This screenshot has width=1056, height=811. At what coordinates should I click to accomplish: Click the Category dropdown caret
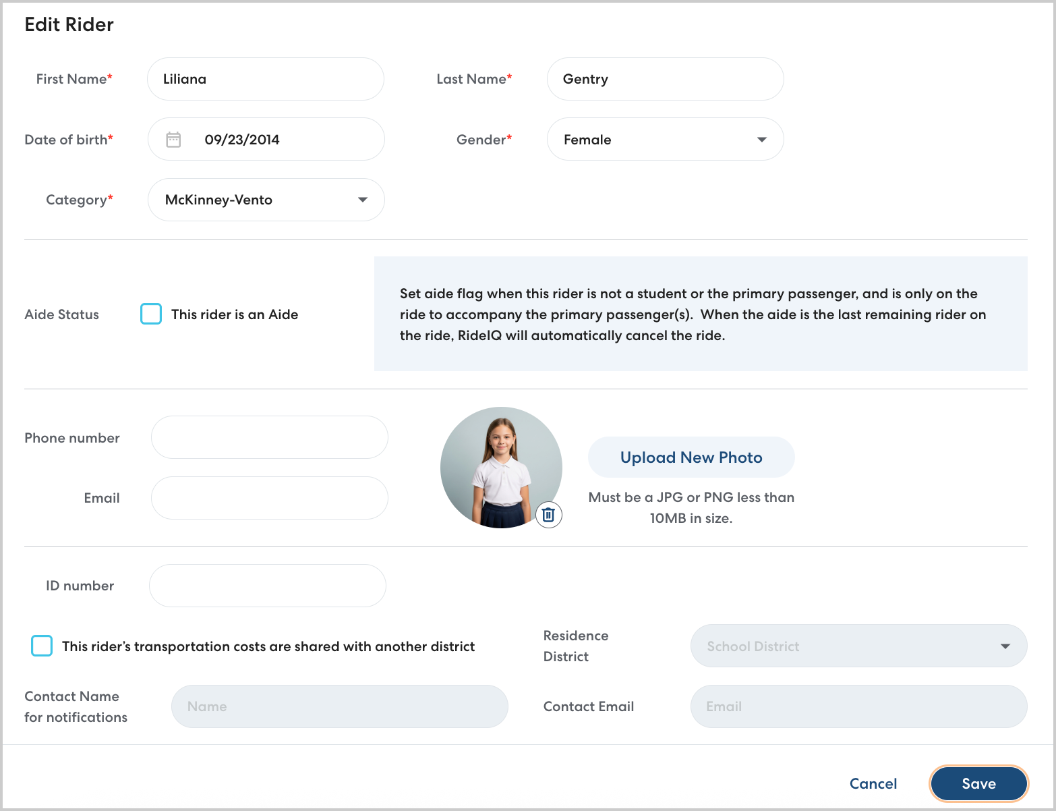362,200
